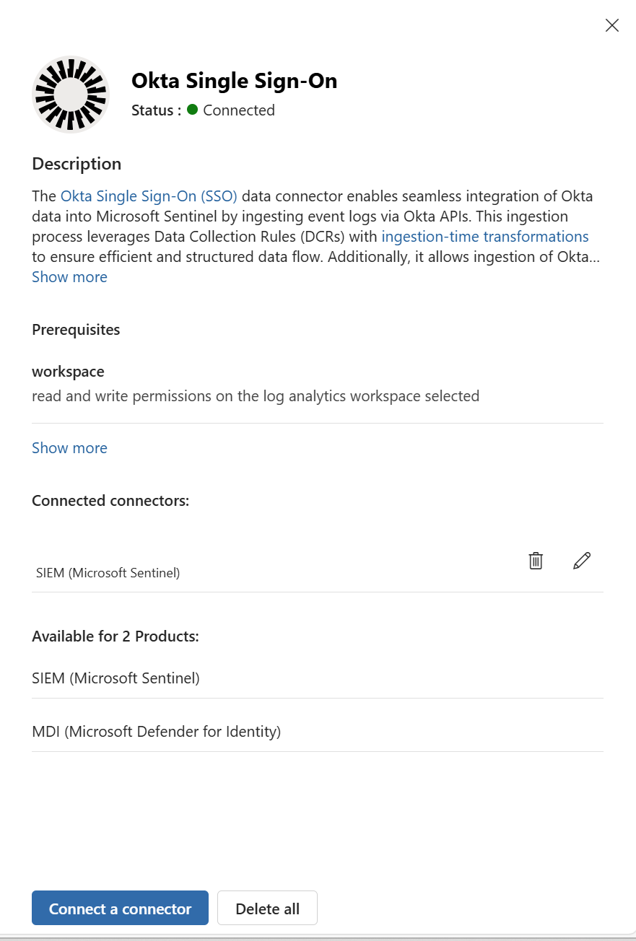Show more under Prerequisites section

pyautogui.click(x=69, y=447)
